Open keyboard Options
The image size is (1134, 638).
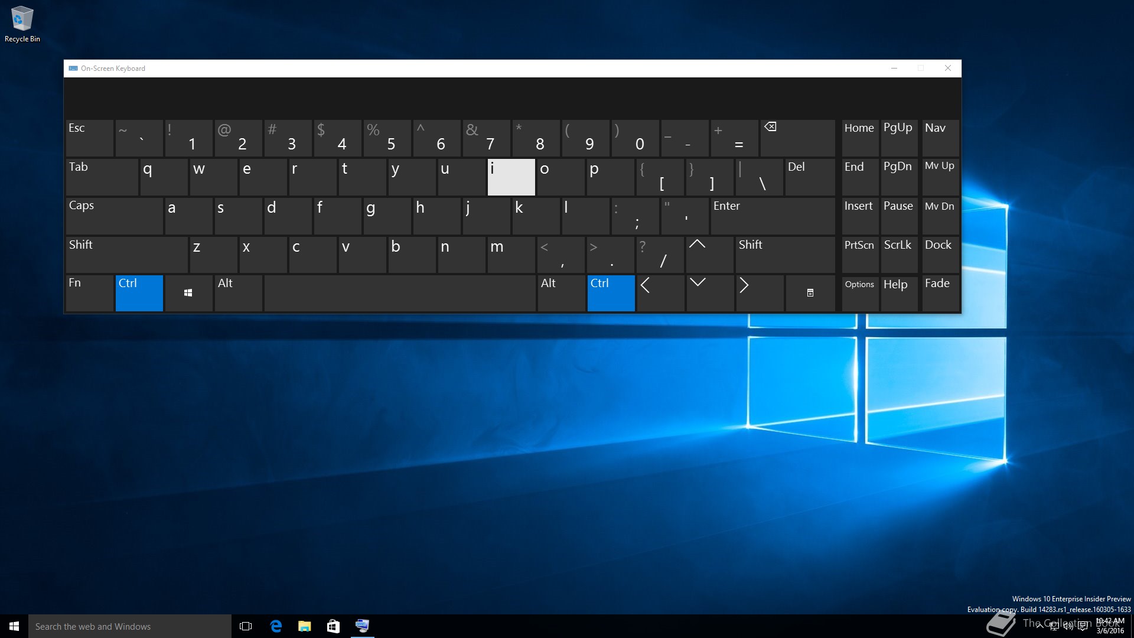(860, 293)
